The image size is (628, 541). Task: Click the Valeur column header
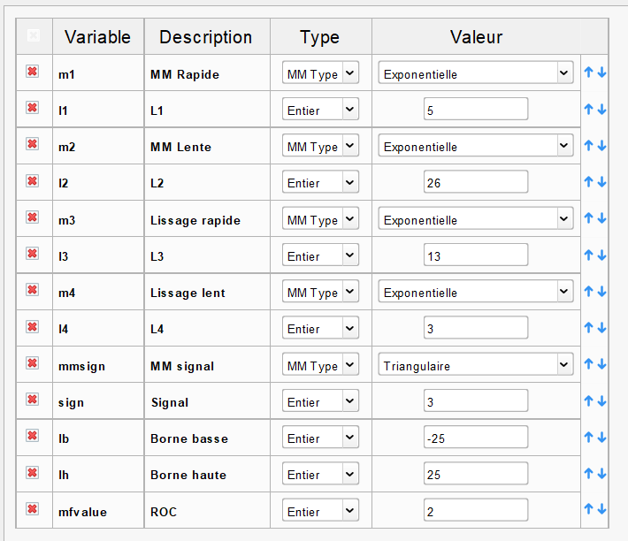[476, 37]
